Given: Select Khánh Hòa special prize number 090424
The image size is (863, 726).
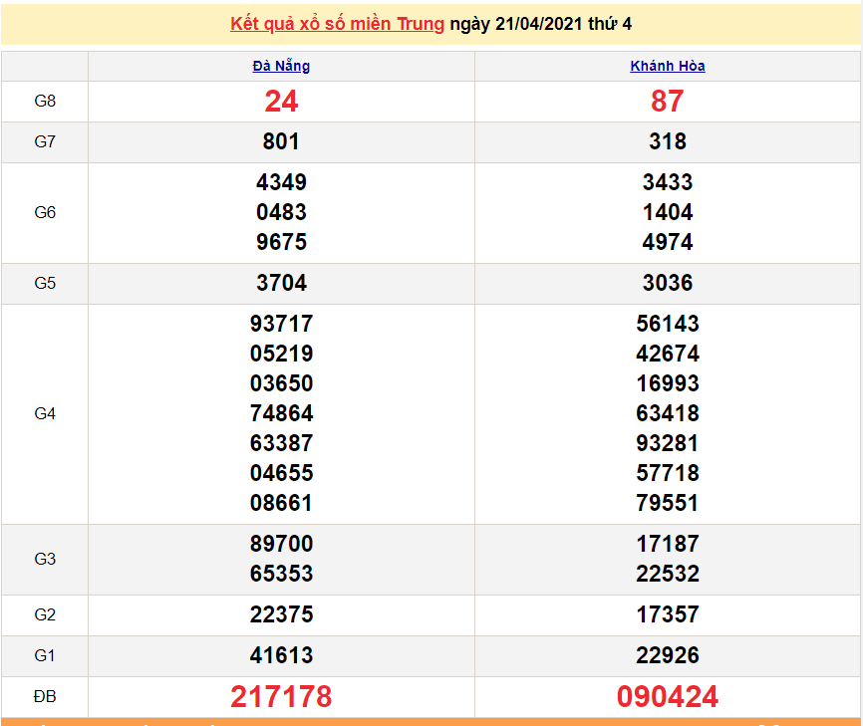Looking at the screenshot, I should 668,697.
